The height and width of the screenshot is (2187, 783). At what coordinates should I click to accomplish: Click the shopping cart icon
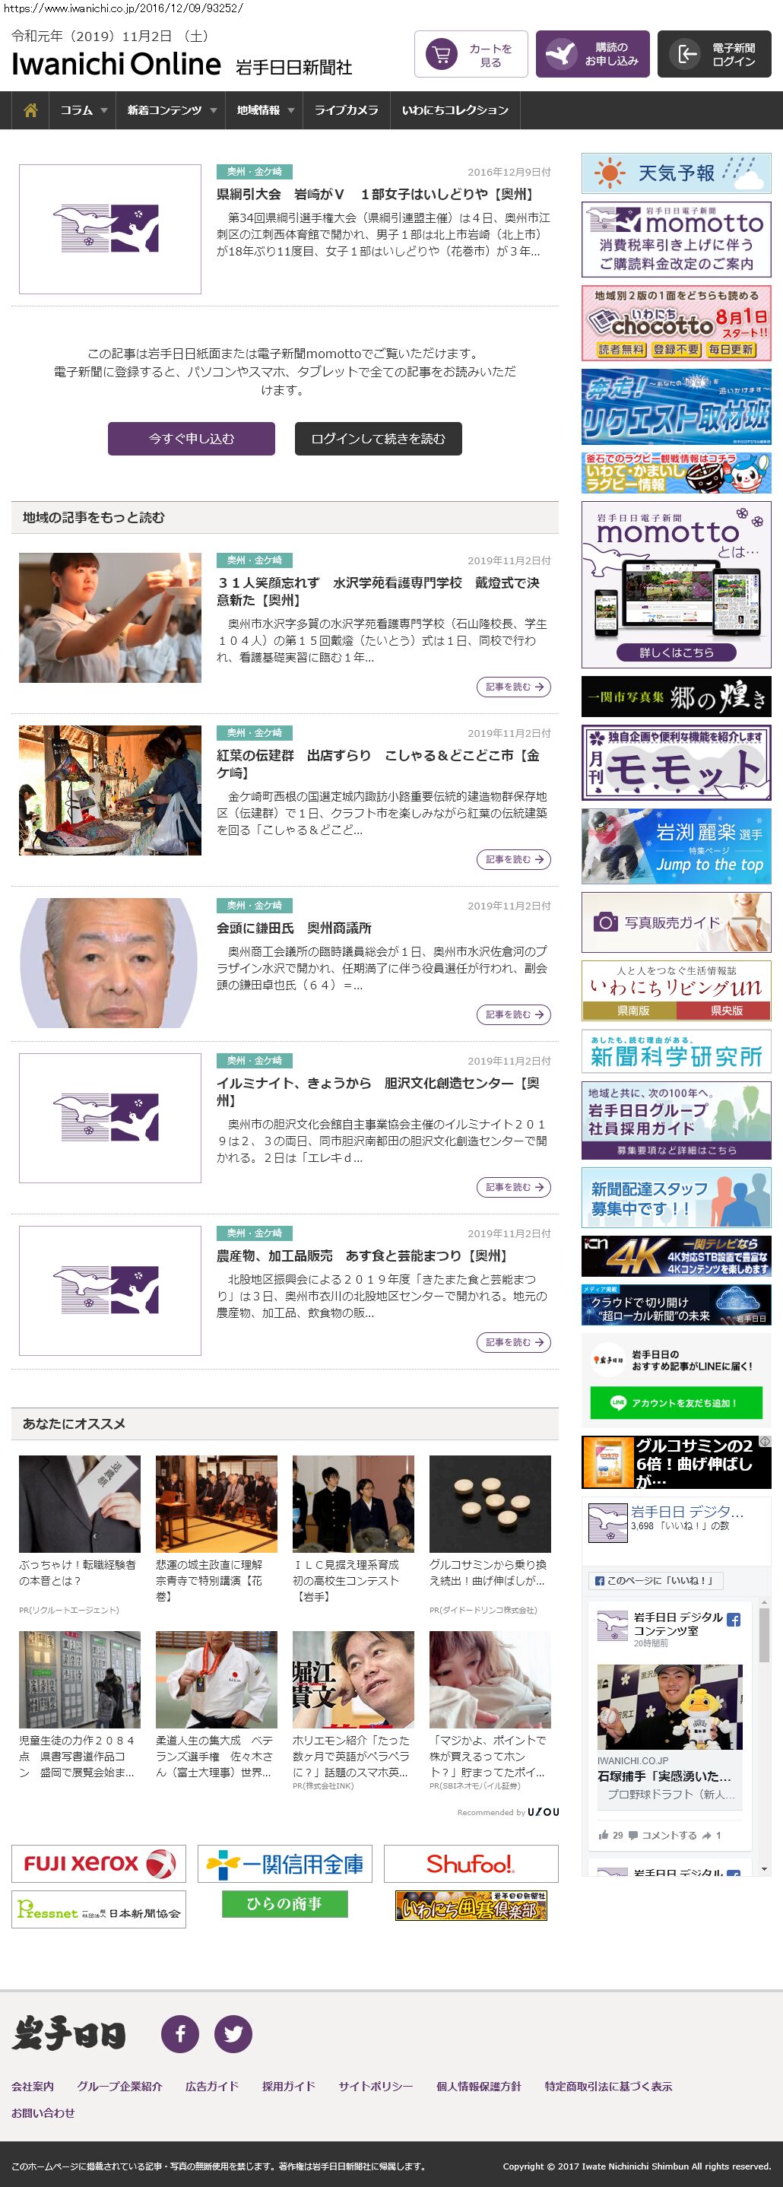(440, 54)
